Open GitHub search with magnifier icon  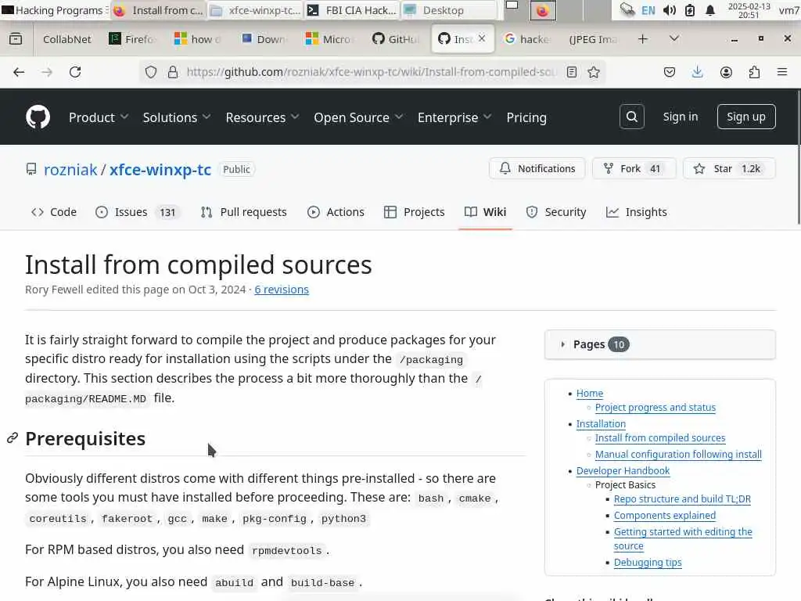click(x=632, y=117)
